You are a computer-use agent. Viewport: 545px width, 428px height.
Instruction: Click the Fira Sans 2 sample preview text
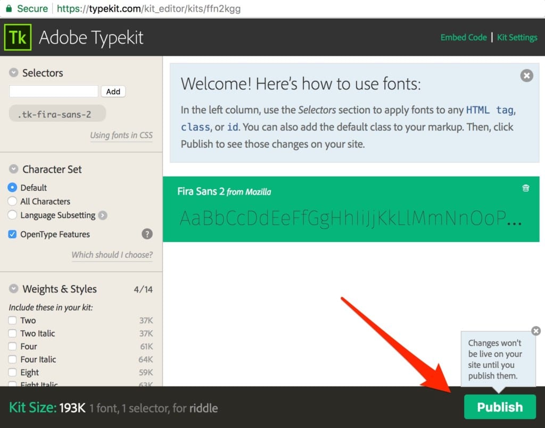tap(350, 219)
